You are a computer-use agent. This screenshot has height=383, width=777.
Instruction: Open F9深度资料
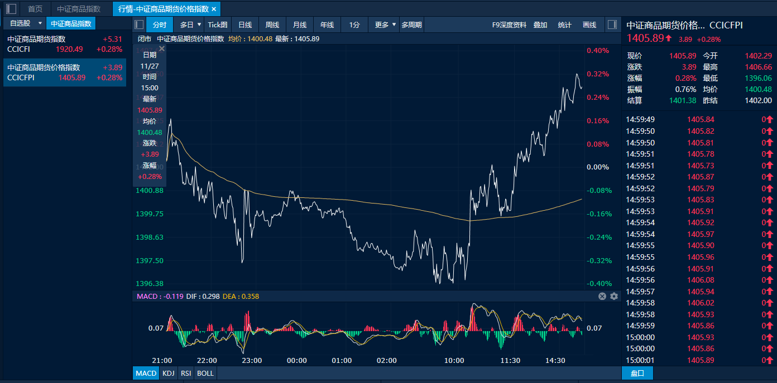point(509,25)
